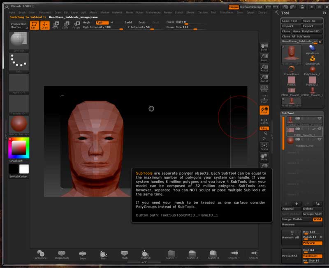Image resolution: width=329 pixels, height=268 pixels.
Task: Select the PolySphere_1 tool
Action: (313, 71)
